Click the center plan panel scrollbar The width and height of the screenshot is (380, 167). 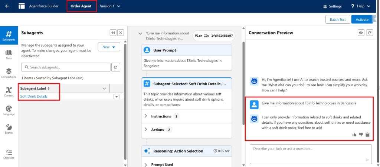pyautogui.click(x=243, y=83)
